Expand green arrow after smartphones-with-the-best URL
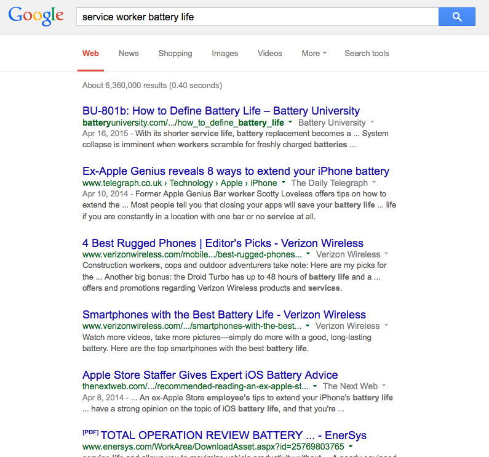The width and height of the screenshot is (489, 457). (308, 325)
